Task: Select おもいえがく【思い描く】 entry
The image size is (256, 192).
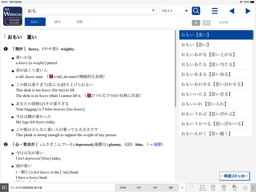Action: click(x=216, y=133)
